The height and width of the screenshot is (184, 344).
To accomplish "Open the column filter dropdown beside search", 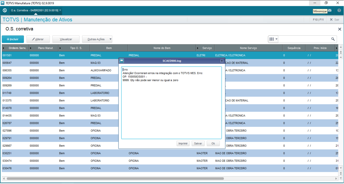I will click(273, 39).
